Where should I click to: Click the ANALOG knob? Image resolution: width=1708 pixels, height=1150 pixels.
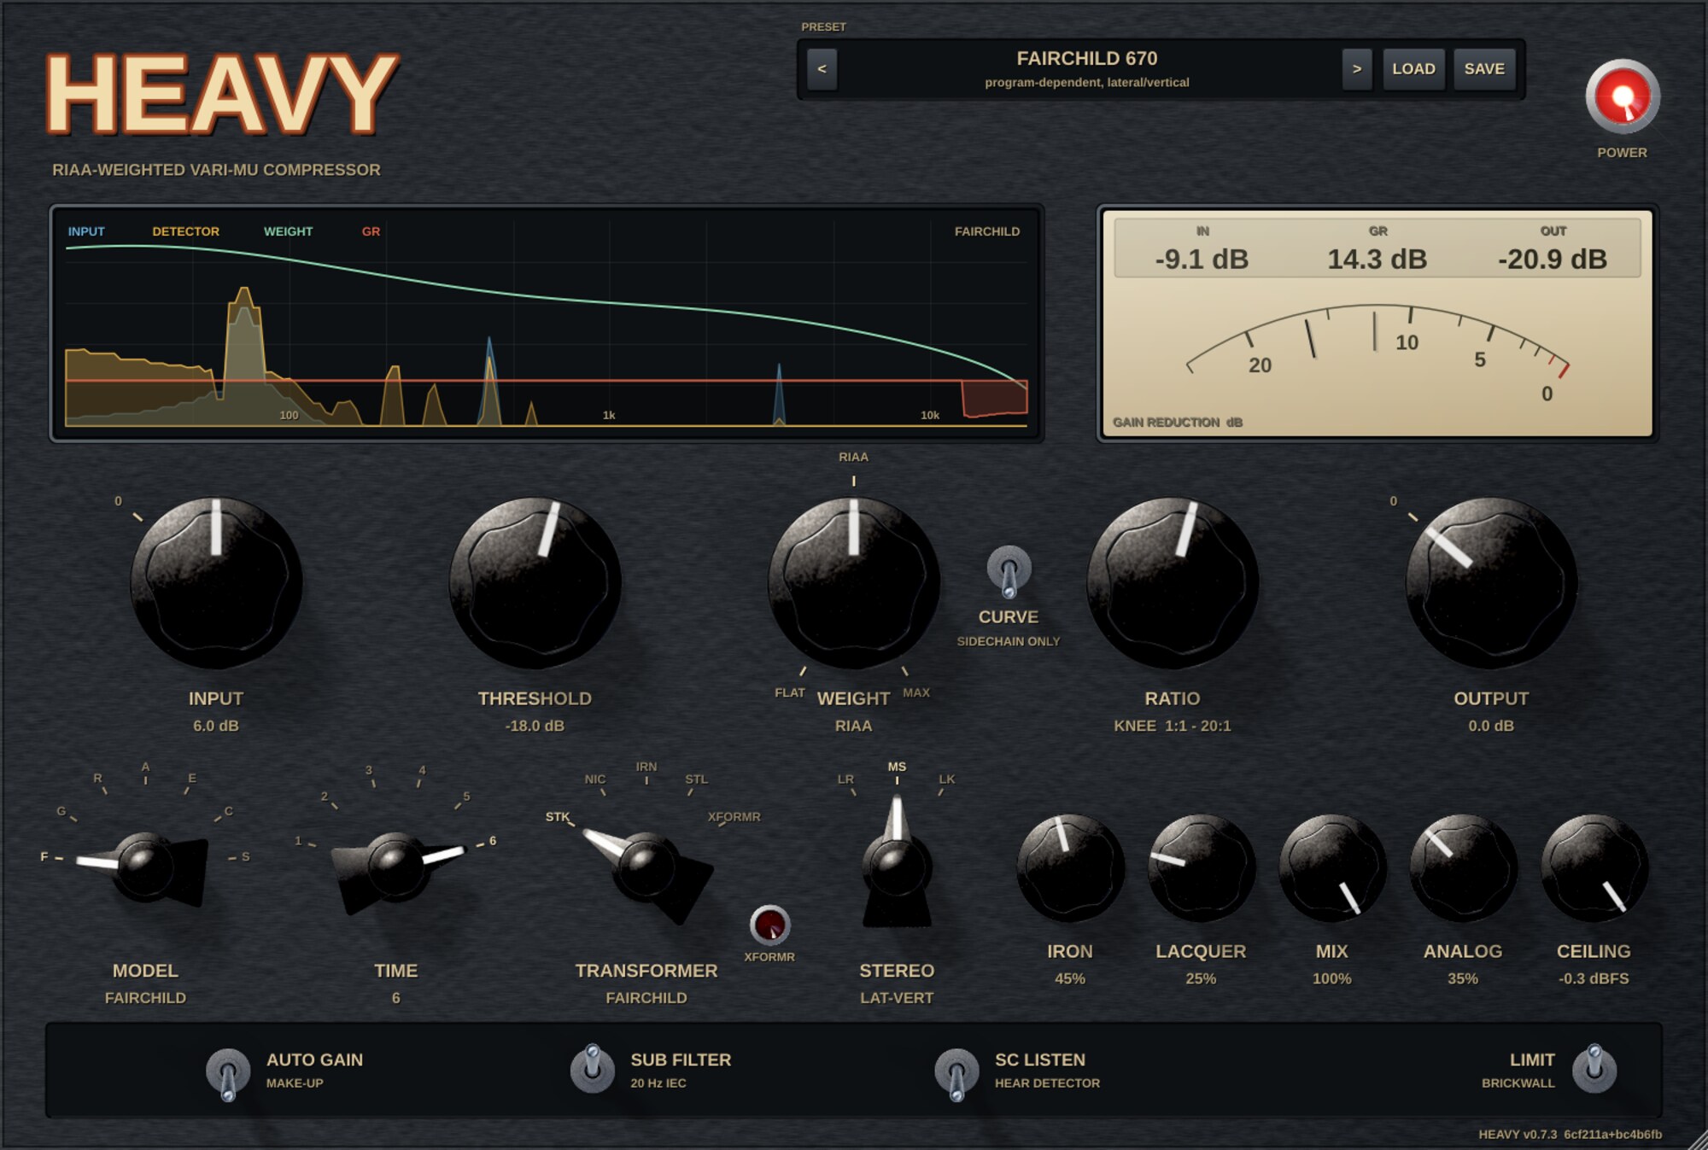1463,867
